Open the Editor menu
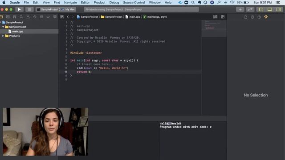The height and width of the screenshot is (160, 285). click(85, 3)
